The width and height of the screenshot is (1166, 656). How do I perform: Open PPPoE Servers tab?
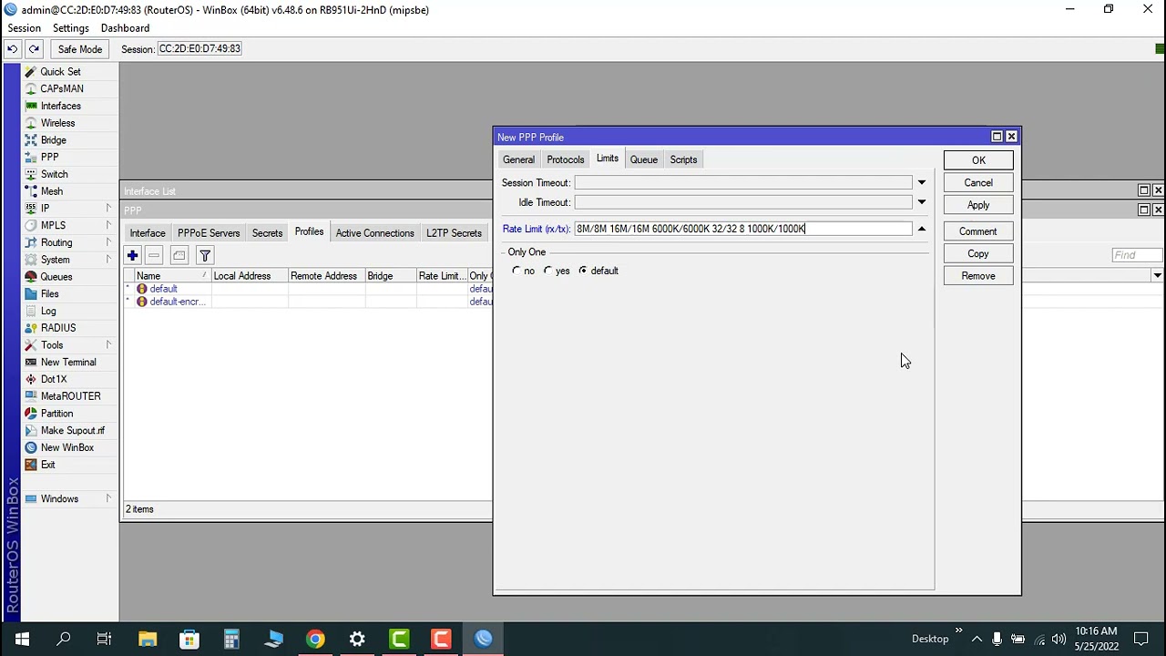209,233
